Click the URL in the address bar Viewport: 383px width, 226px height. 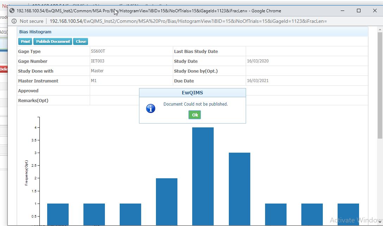point(188,21)
